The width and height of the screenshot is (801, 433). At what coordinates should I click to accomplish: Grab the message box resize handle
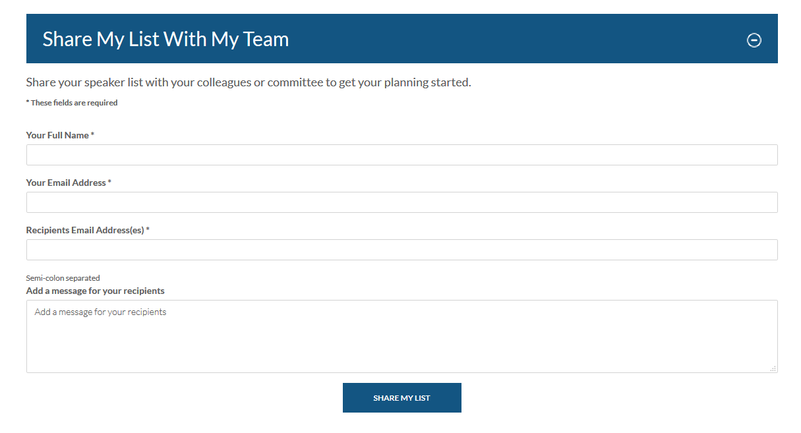point(773,368)
